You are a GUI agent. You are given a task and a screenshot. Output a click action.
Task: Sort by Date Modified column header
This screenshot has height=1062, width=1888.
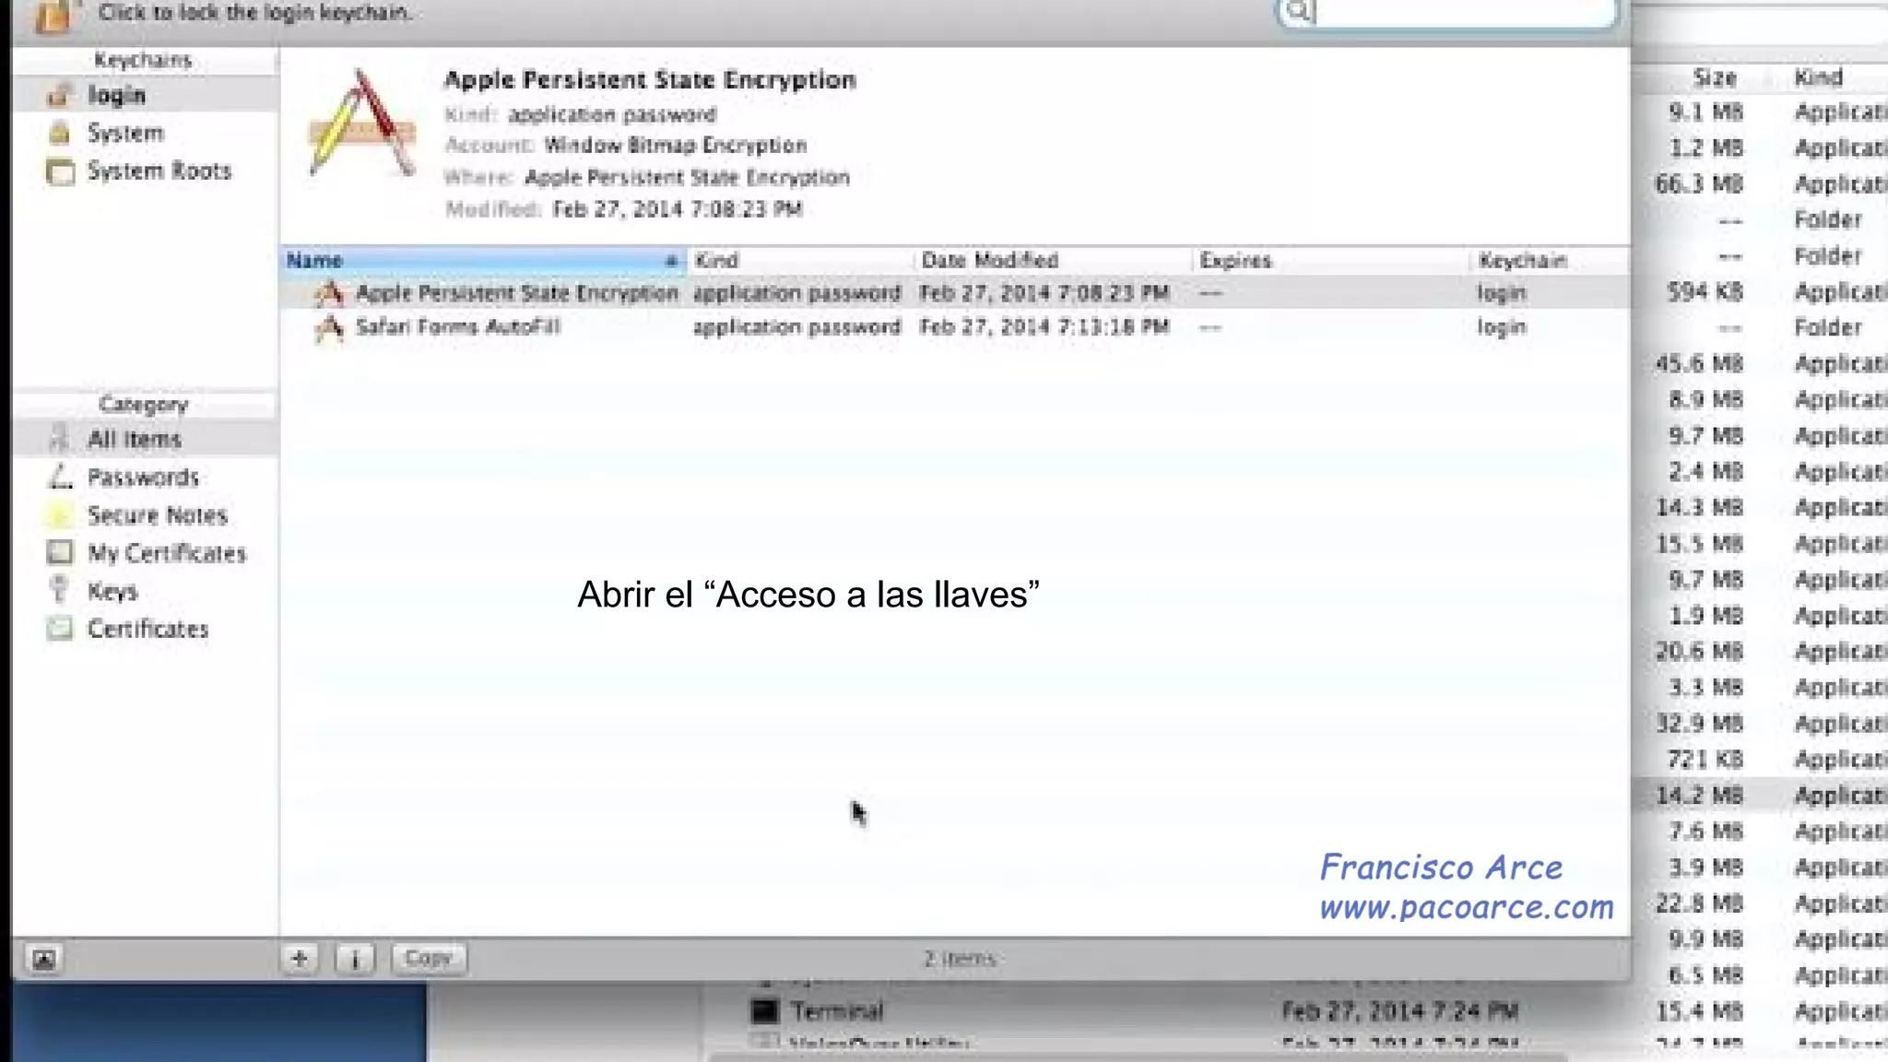click(1054, 260)
